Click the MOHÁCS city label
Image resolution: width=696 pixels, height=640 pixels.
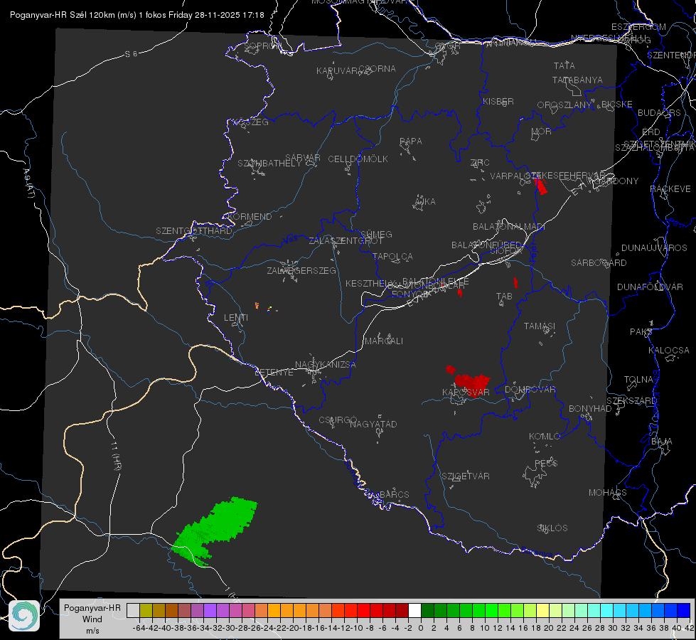click(608, 493)
